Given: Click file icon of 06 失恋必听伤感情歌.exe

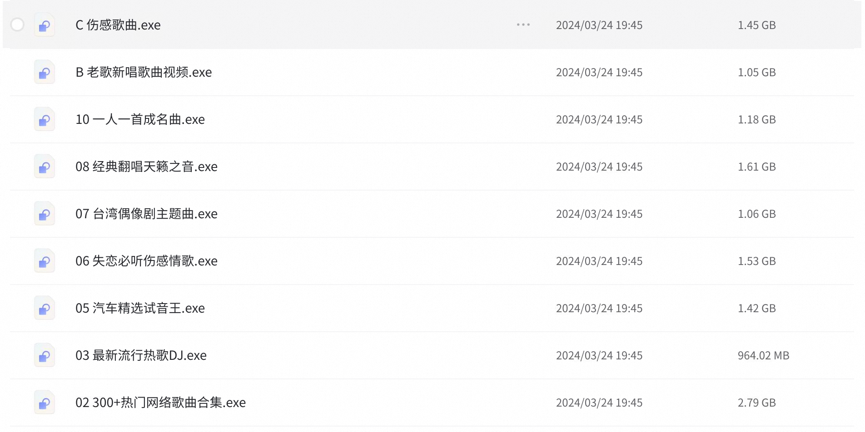Looking at the screenshot, I should coord(45,261).
